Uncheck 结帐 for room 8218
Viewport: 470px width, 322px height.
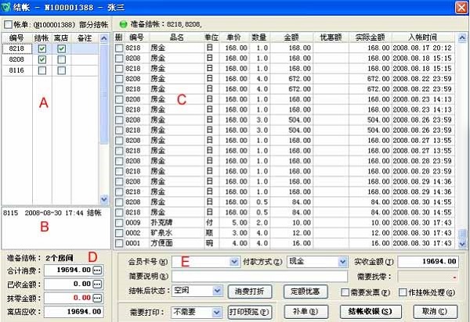point(42,48)
